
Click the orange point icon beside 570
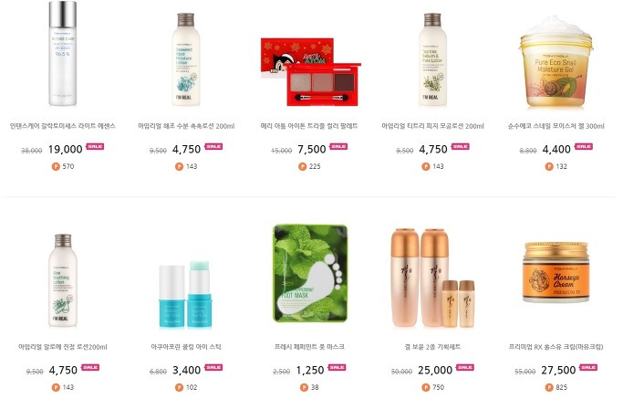(56, 166)
